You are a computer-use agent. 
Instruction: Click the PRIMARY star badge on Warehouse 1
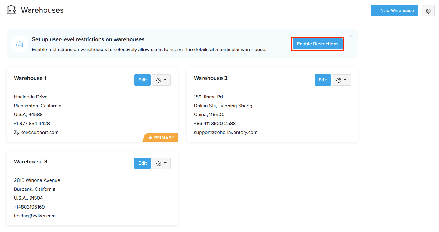161,137
